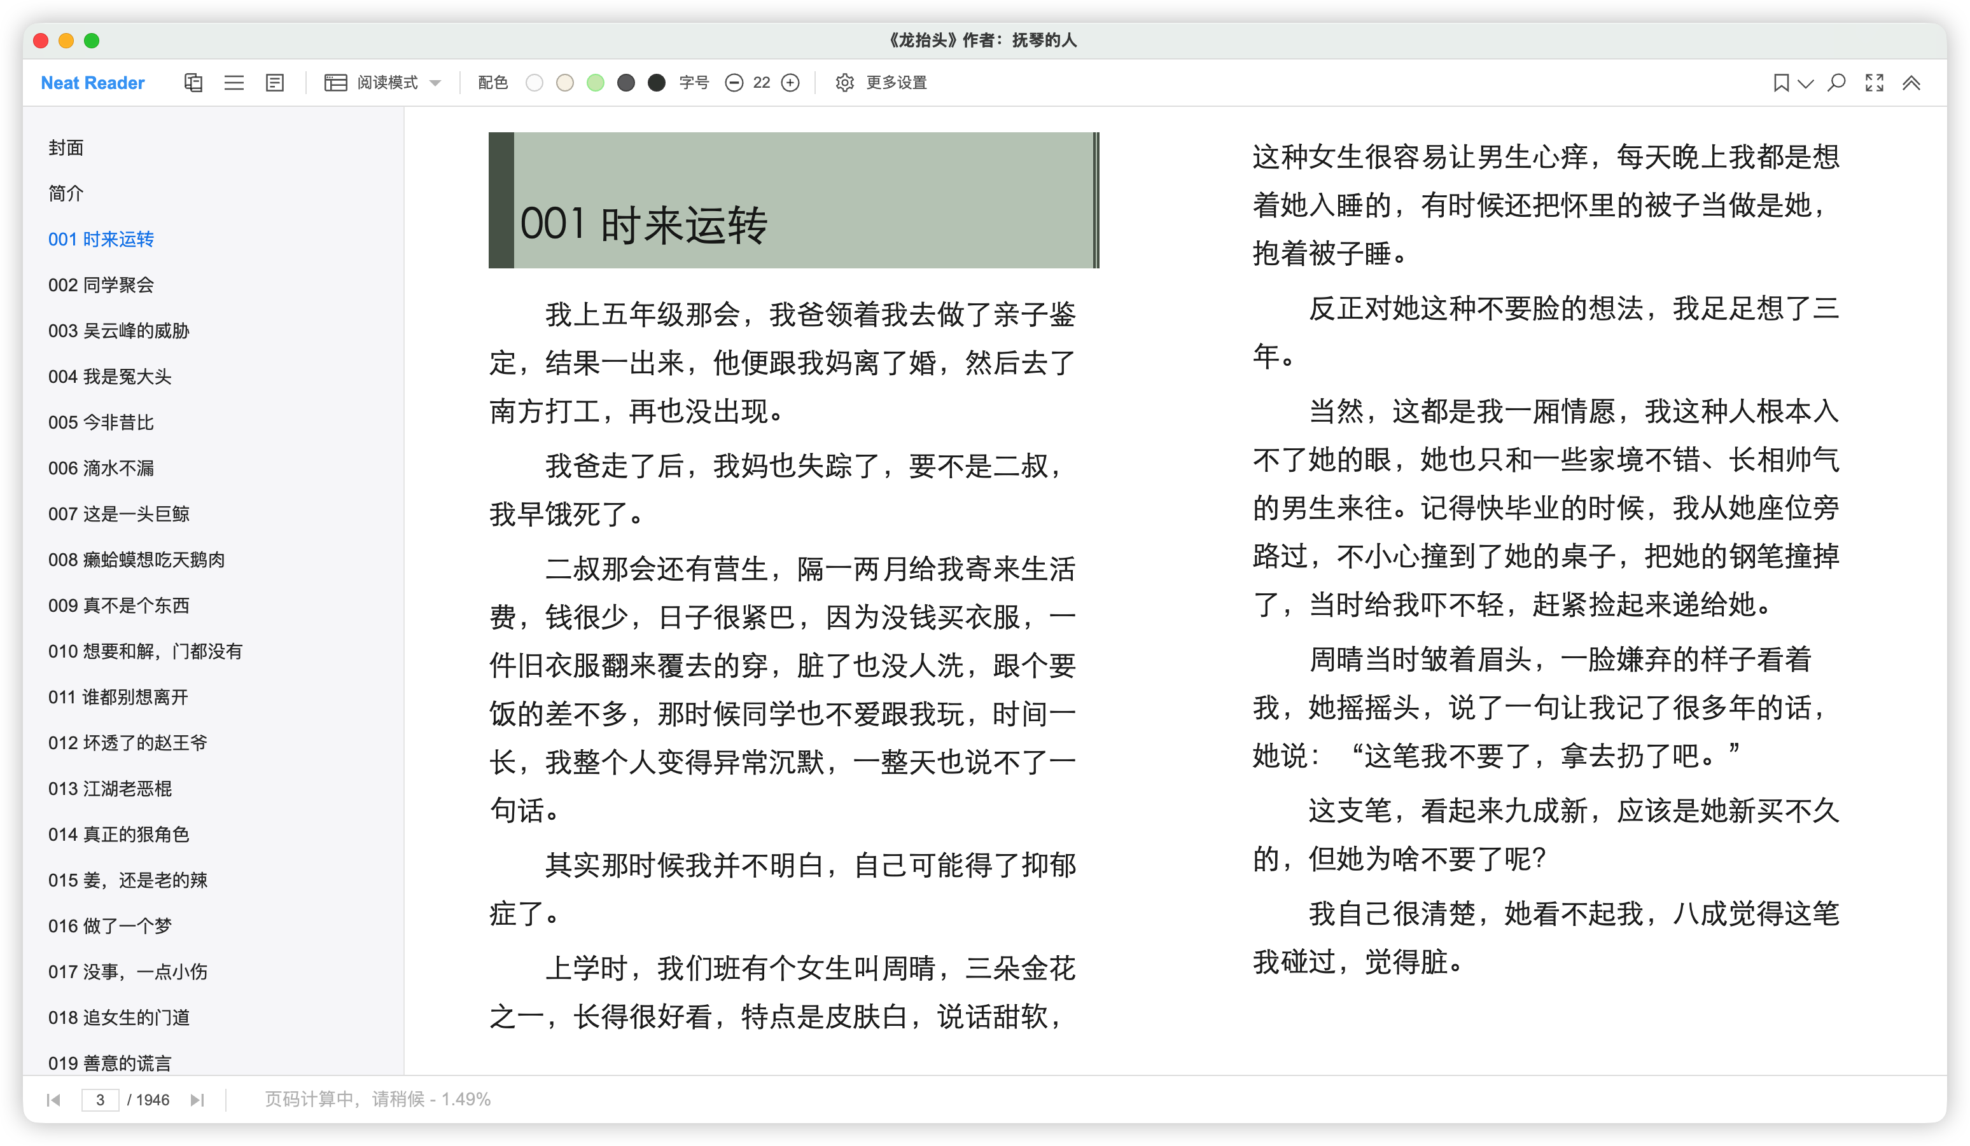
Task: Jump to the last page icon
Action: pyautogui.click(x=197, y=1100)
